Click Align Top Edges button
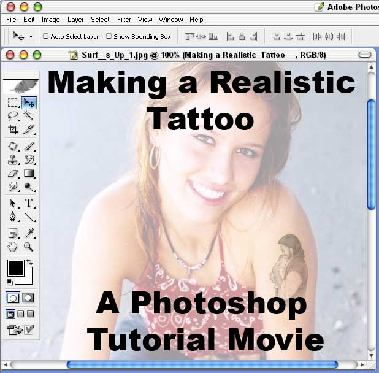379x373 pixels. pos(189,37)
